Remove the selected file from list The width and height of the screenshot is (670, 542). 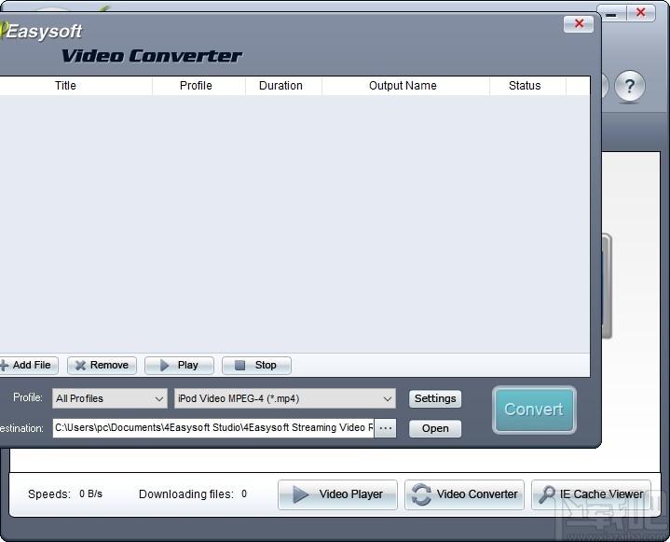click(x=102, y=366)
